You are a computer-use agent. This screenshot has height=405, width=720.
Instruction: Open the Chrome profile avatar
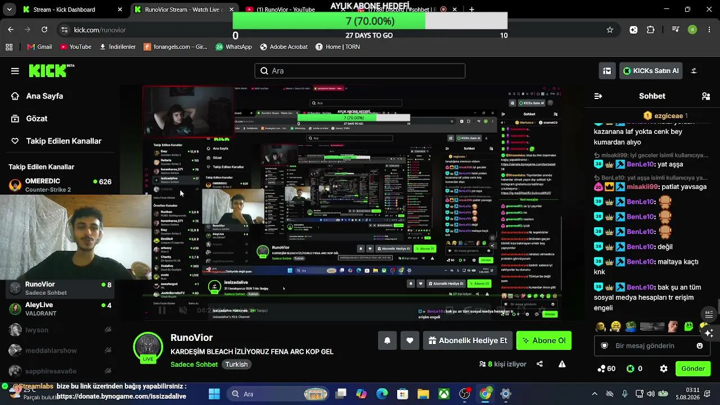[692, 30]
